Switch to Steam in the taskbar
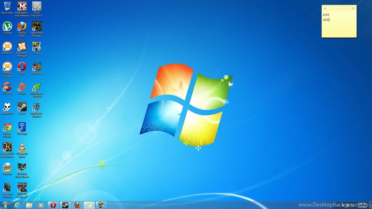 65,205
